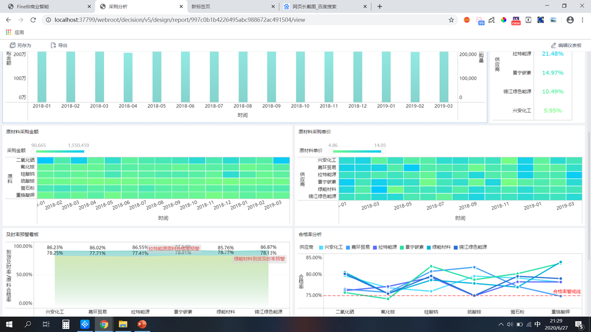Open PowerPoint from the Windows taskbar

[142, 324]
